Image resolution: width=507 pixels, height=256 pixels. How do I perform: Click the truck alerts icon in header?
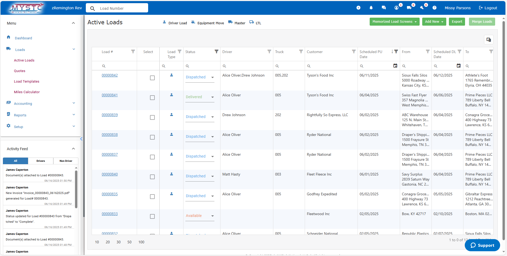[x=409, y=8]
